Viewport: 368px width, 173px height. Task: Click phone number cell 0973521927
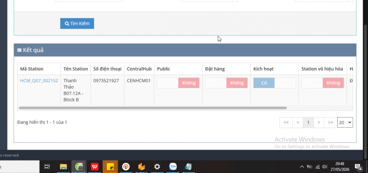tap(106, 81)
